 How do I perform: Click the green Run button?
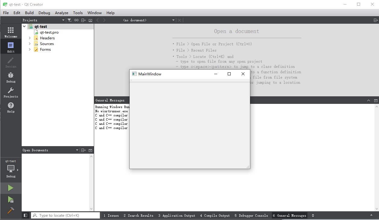tap(11, 188)
